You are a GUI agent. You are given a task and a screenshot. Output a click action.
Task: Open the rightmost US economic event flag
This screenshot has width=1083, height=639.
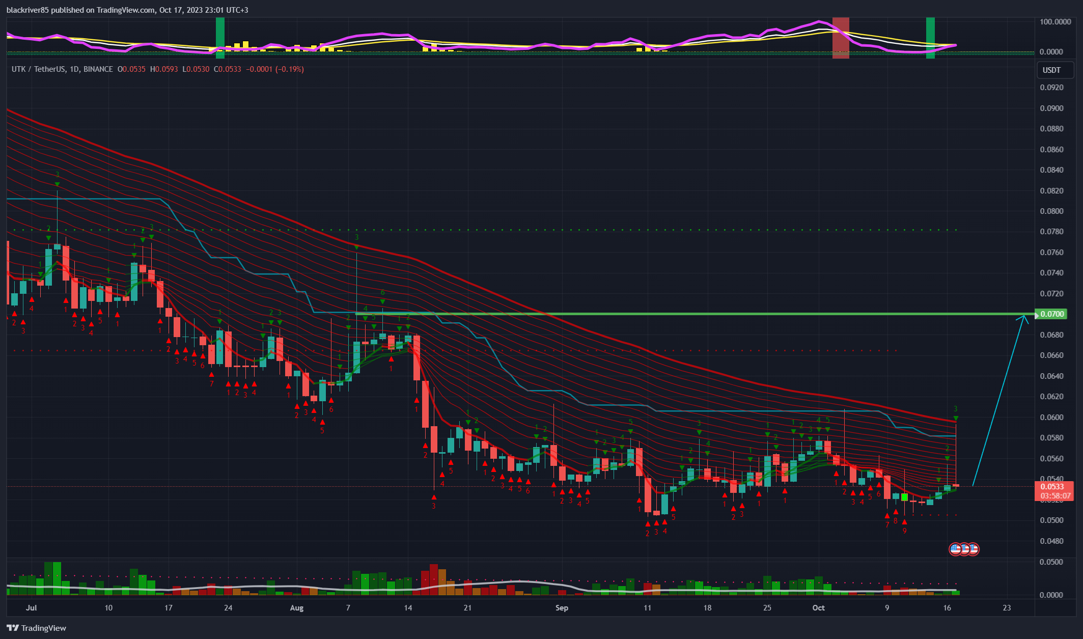tap(973, 549)
